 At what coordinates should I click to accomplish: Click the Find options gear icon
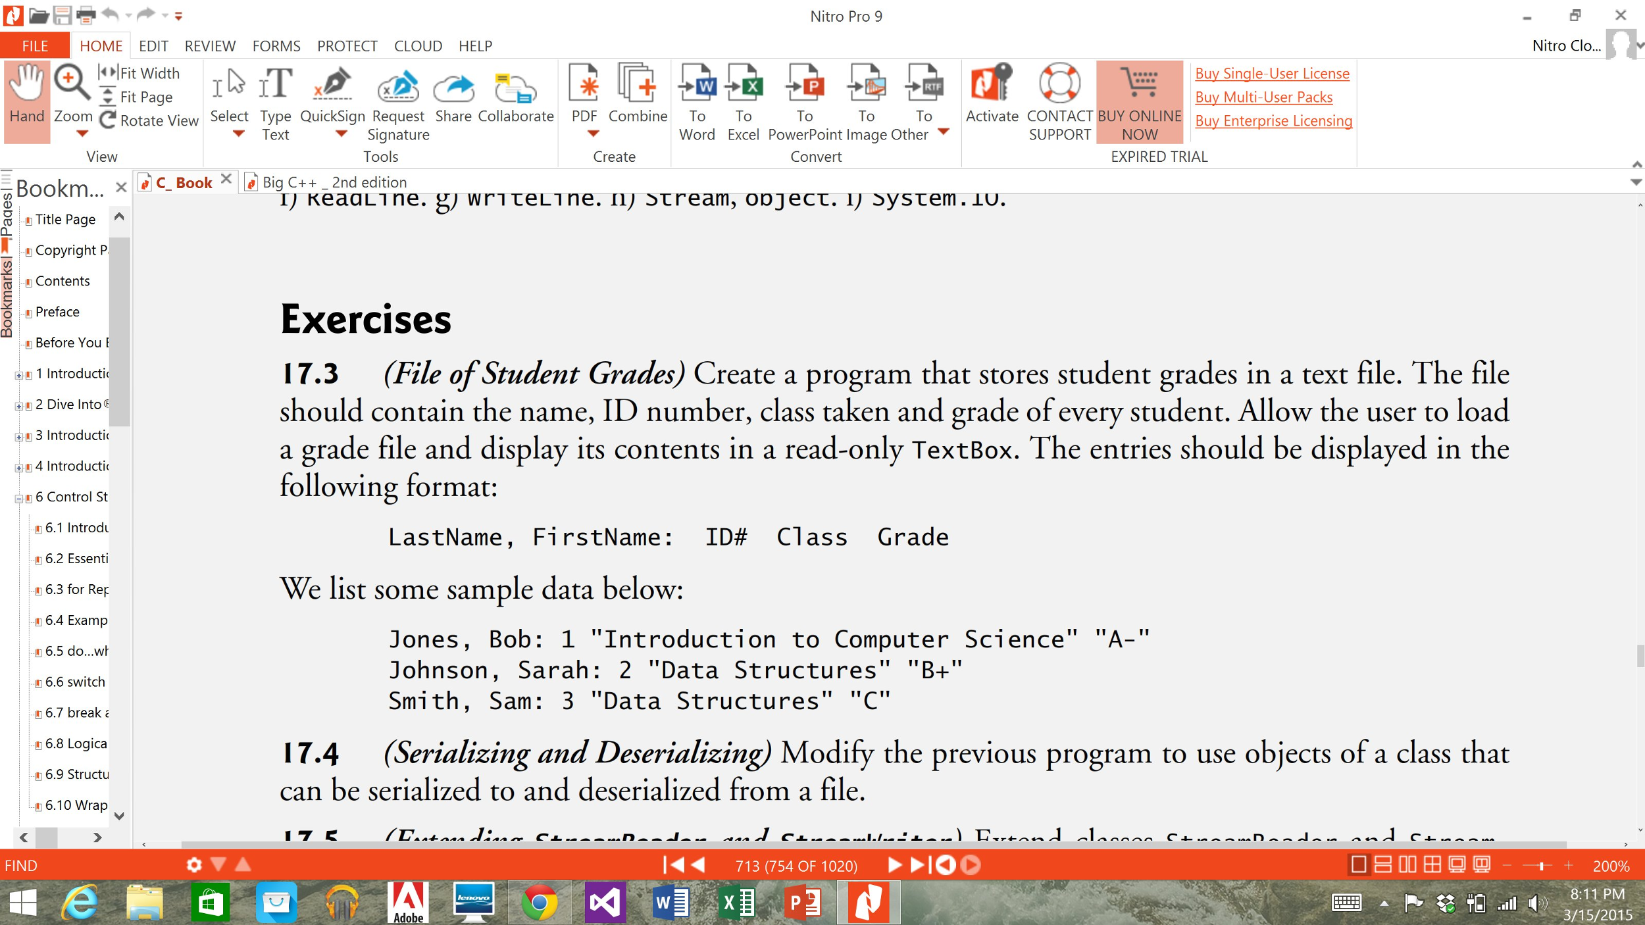click(x=194, y=864)
